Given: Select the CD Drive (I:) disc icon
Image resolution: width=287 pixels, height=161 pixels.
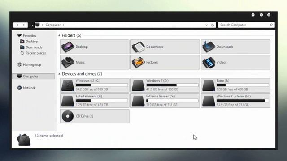Looking at the screenshot, I should click(68, 116).
